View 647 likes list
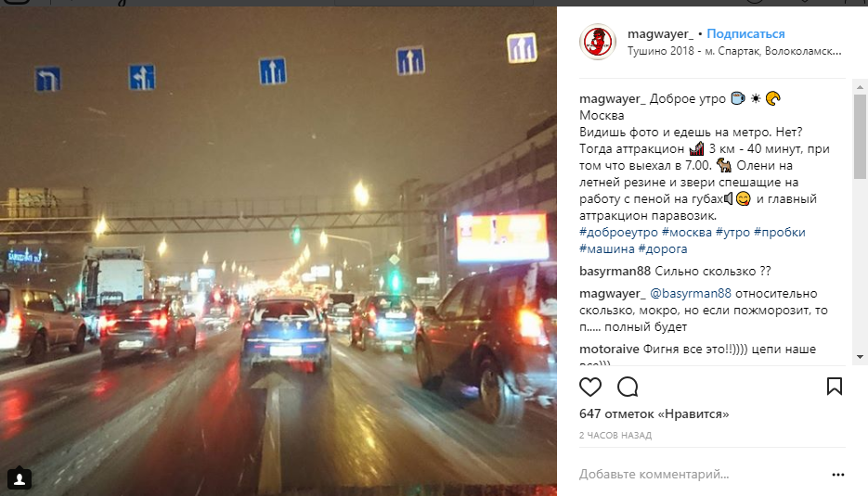The height and width of the screenshot is (496, 868). click(x=654, y=414)
